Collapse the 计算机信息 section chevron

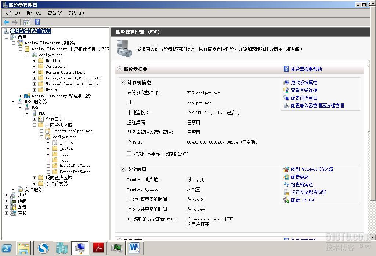tap(123, 82)
